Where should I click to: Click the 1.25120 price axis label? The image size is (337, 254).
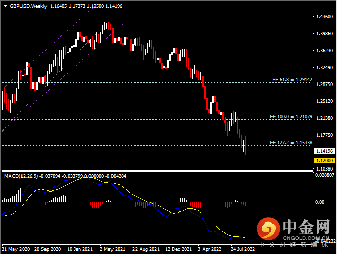point(325,101)
